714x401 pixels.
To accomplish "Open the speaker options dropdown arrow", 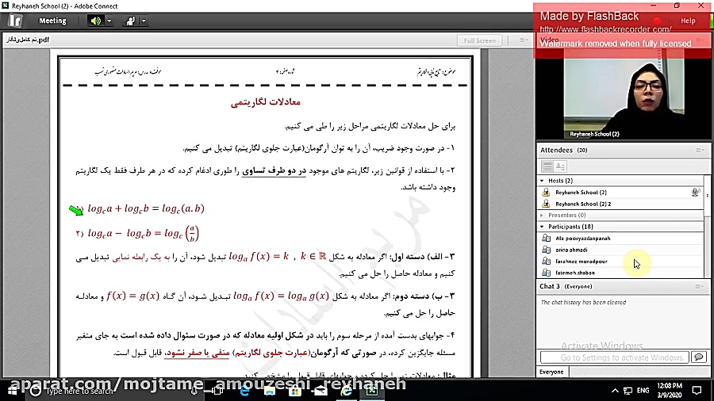I will pos(109,21).
